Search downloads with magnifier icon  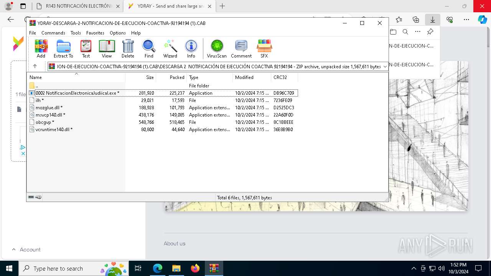click(405, 32)
